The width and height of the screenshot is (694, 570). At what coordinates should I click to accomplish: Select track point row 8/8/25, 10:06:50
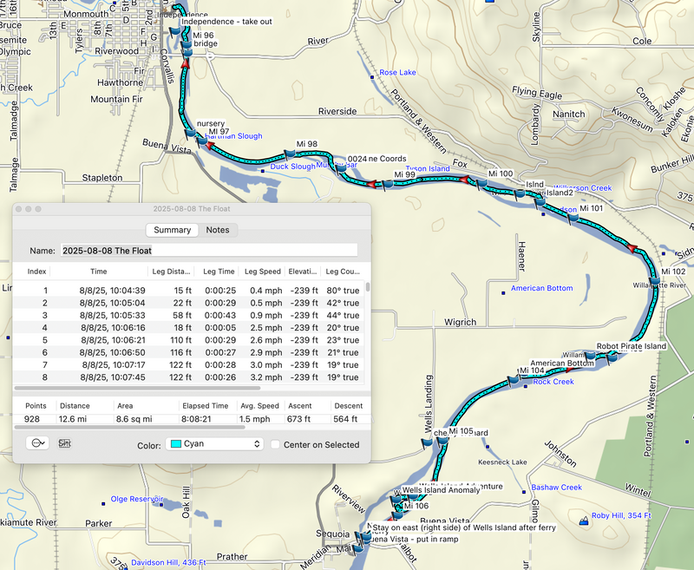pos(189,352)
